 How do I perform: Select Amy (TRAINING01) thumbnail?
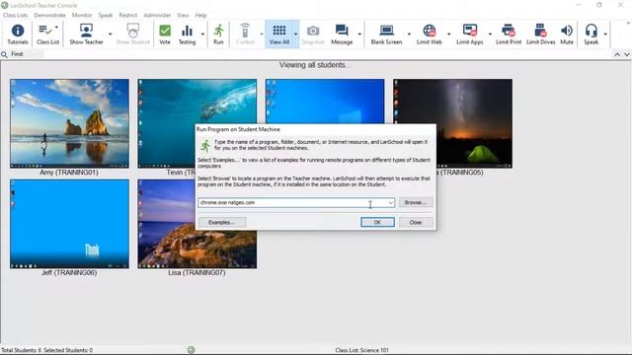(69, 123)
